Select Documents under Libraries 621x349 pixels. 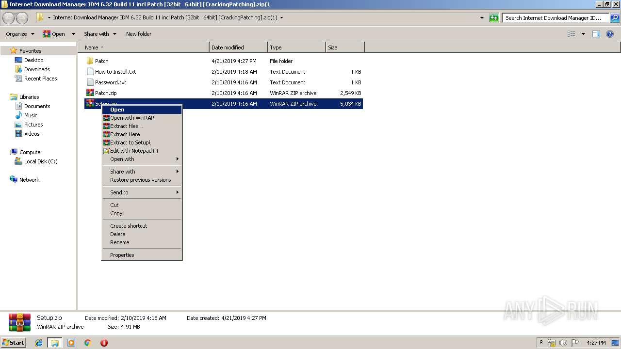coord(37,106)
